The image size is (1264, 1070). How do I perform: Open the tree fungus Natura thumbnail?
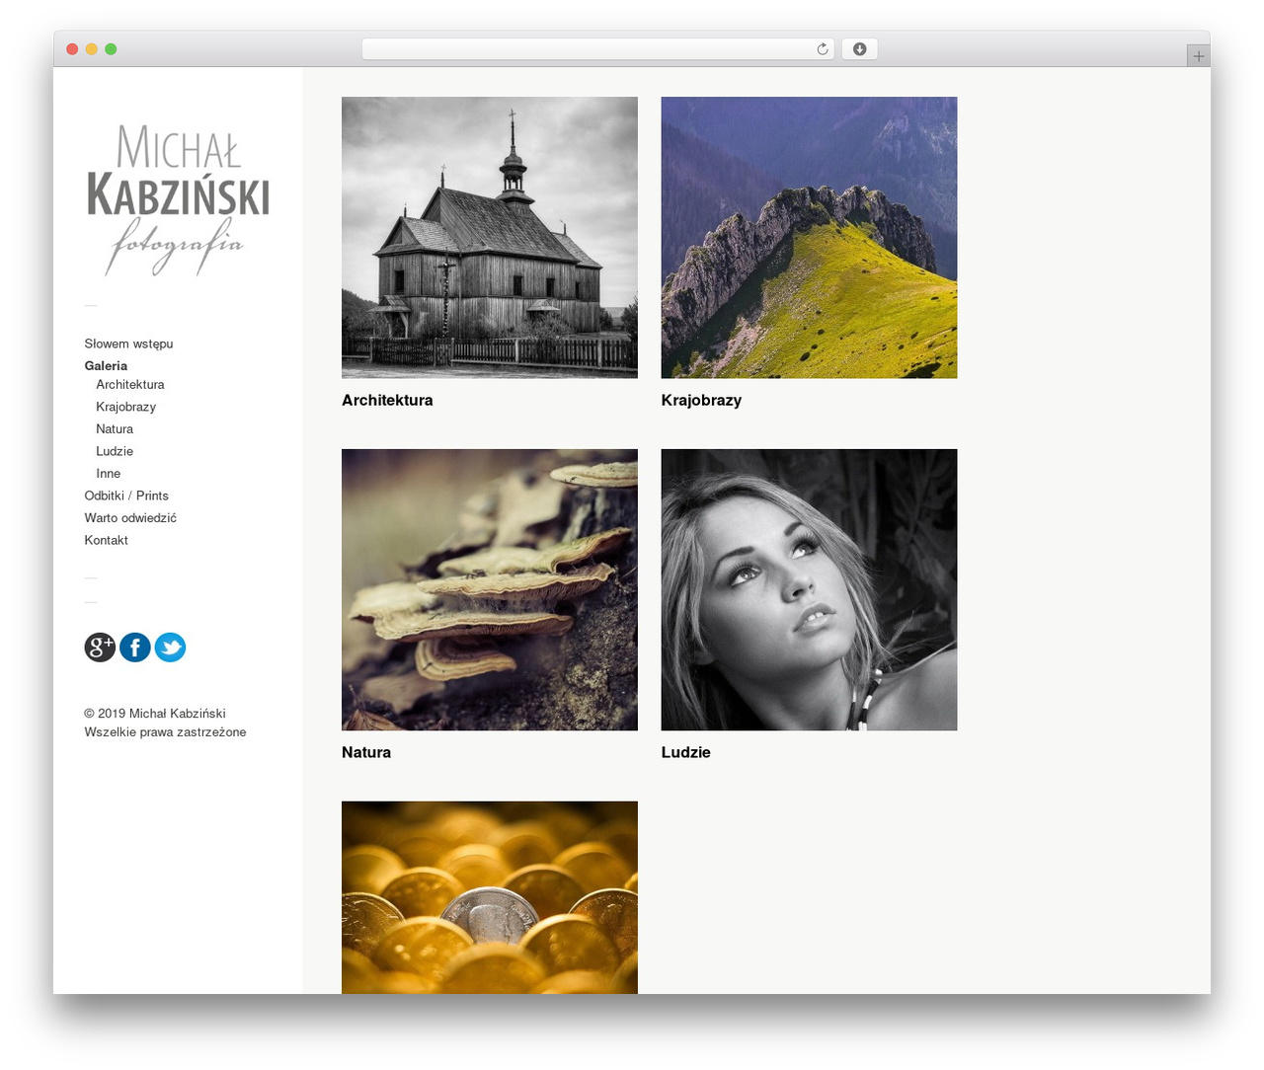click(490, 589)
